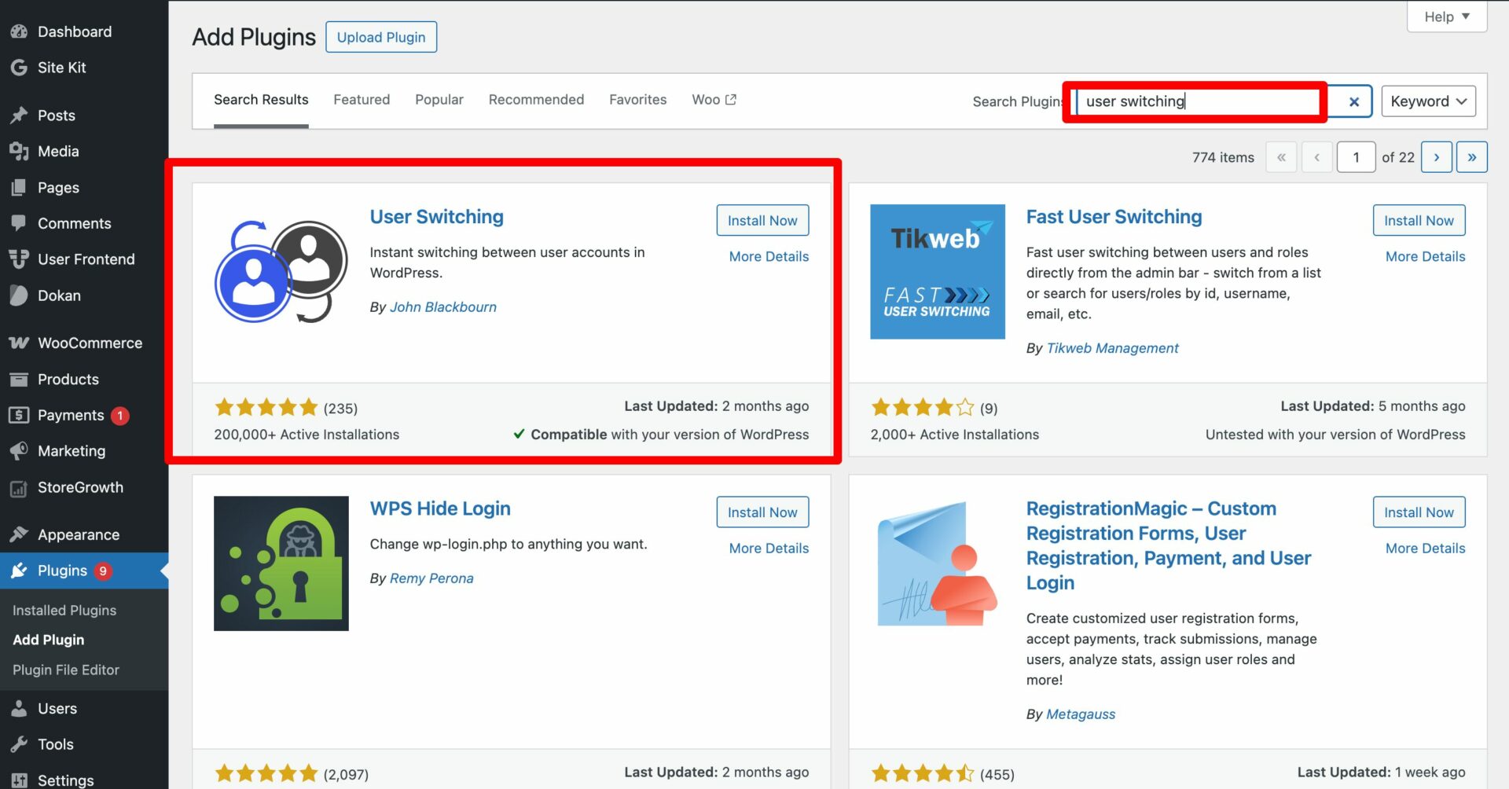Click the Site Kit Google icon
The height and width of the screenshot is (789, 1509).
[x=19, y=68]
